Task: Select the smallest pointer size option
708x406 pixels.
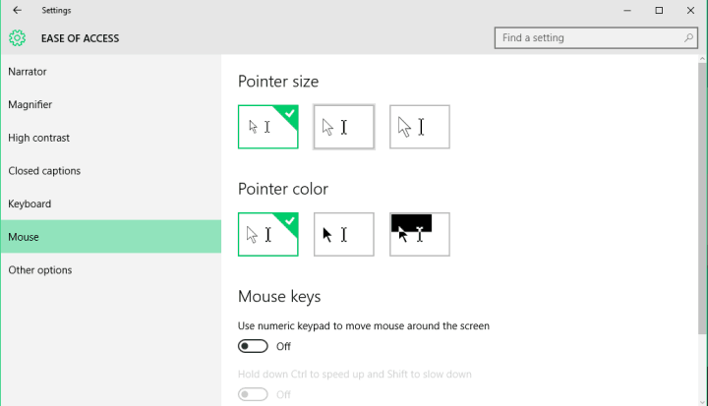Action: 267,127
